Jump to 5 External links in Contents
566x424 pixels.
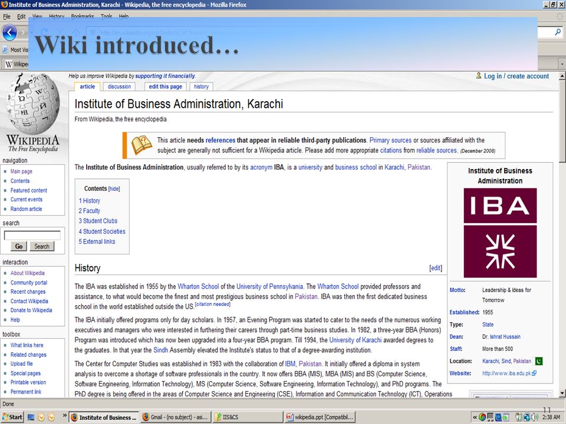click(x=97, y=241)
